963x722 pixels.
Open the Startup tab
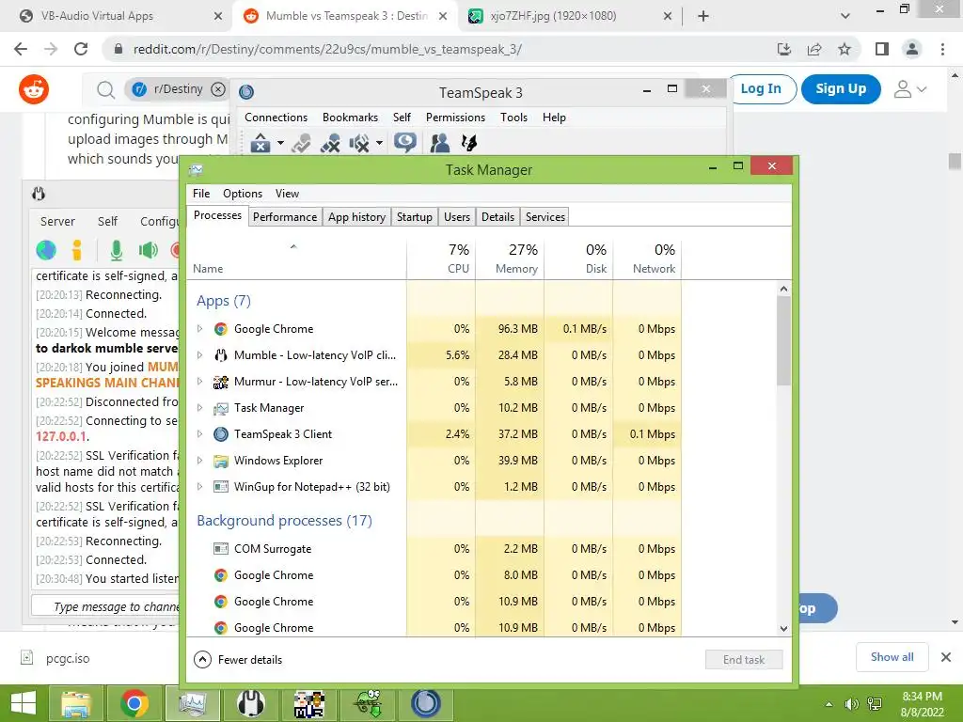415,217
